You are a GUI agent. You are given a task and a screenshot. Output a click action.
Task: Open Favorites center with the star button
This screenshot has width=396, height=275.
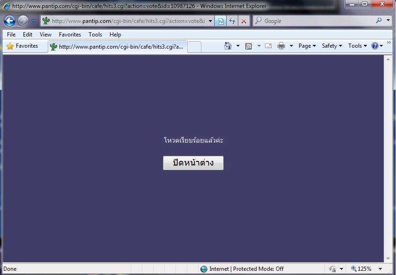22,46
